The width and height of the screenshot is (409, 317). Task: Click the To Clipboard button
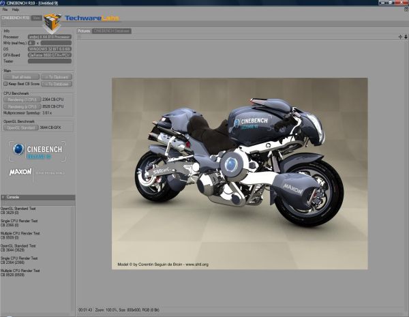57,77
